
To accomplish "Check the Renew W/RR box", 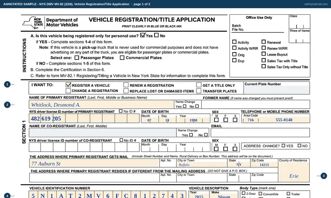I will point(263,48).
